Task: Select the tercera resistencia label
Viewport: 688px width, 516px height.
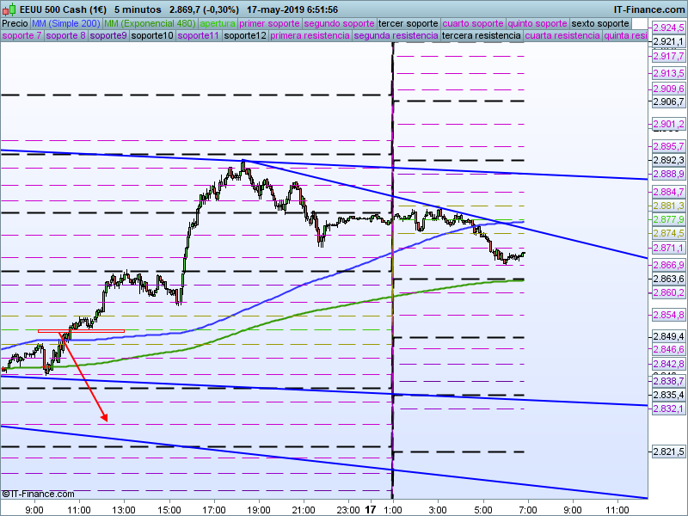Action: click(x=482, y=35)
